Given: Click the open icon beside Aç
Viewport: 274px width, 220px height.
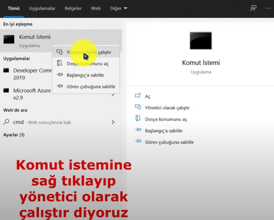Looking at the screenshot, I should point(138,95).
